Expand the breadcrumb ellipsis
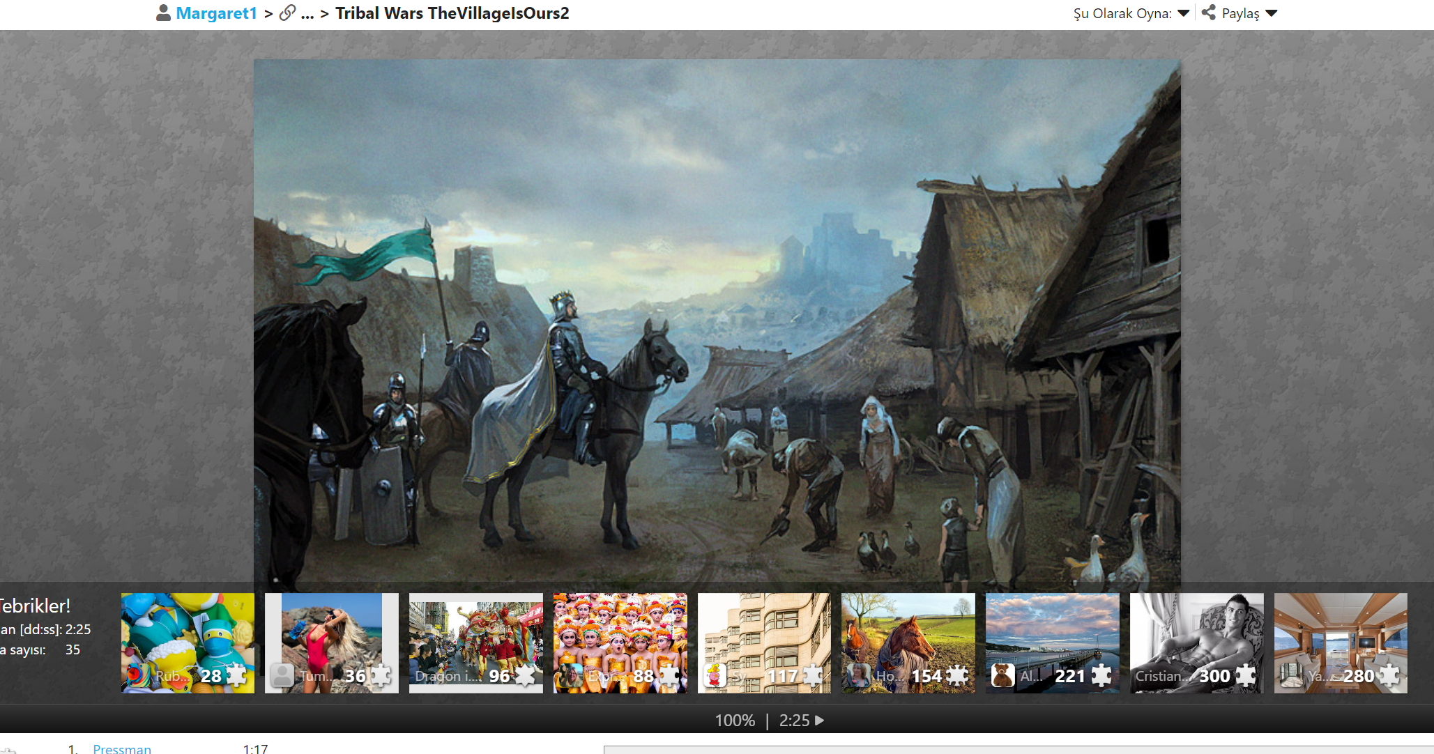The height and width of the screenshot is (754, 1434). (x=307, y=14)
